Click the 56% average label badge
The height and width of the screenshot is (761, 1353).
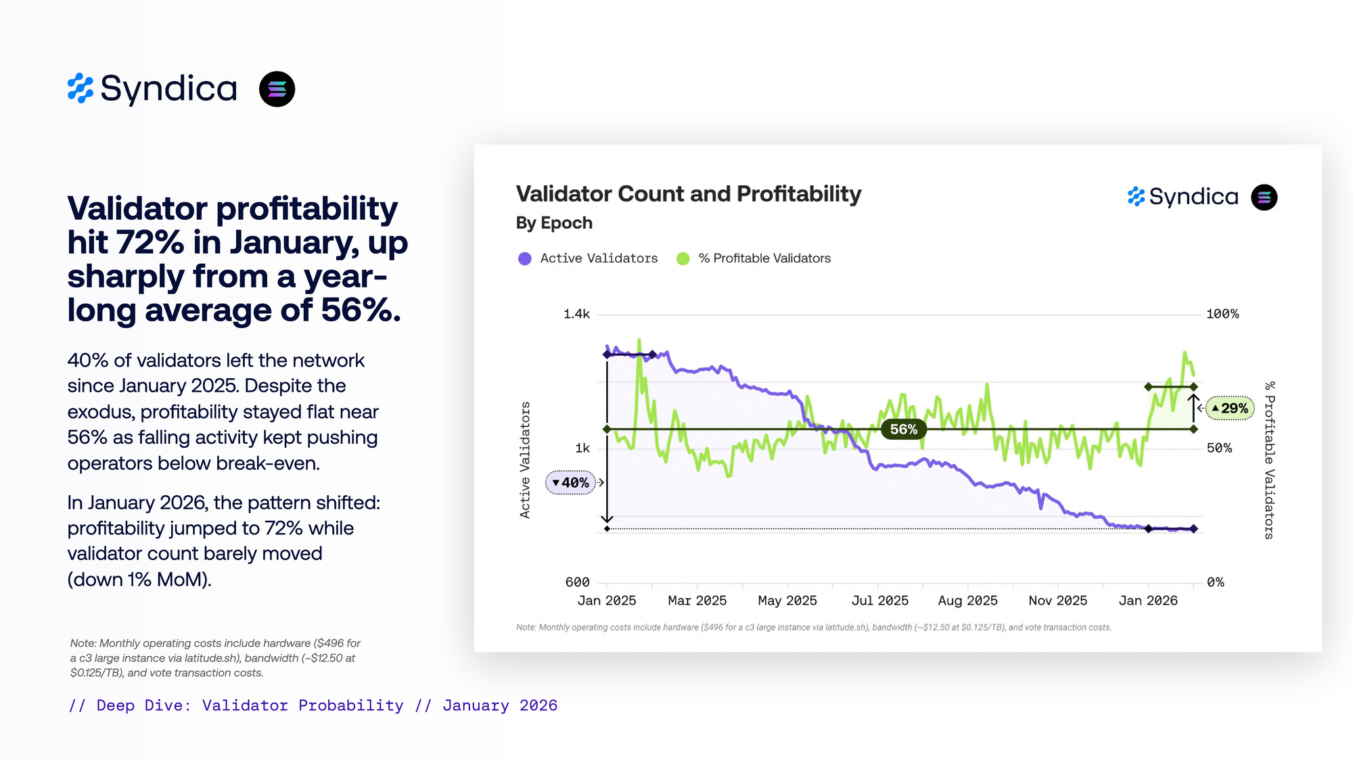[x=903, y=430]
